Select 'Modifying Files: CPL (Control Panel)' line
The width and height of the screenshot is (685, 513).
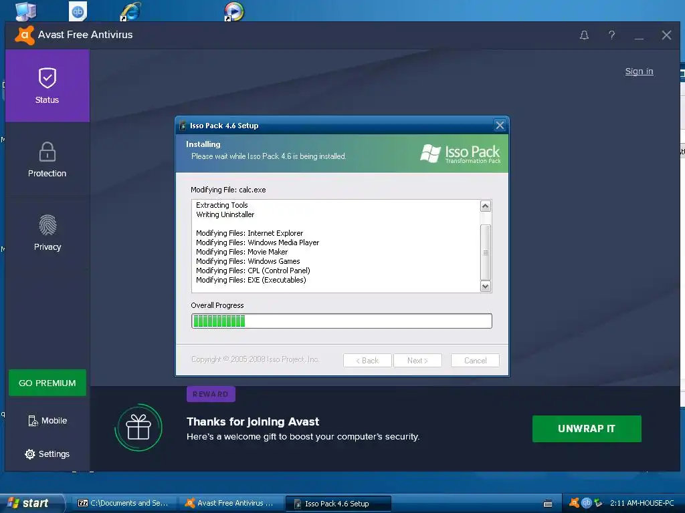[253, 271]
